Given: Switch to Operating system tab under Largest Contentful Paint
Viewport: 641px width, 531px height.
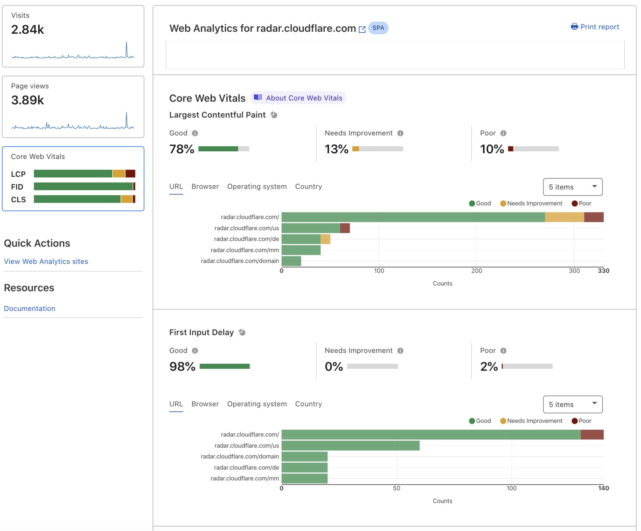Looking at the screenshot, I should pyautogui.click(x=257, y=187).
